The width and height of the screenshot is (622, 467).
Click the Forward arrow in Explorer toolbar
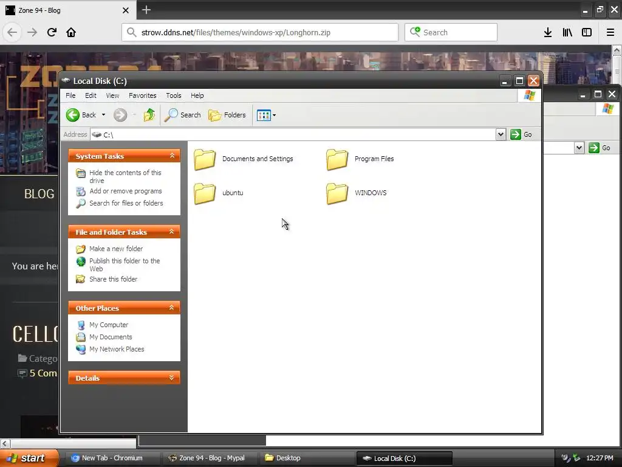(x=120, y=115)
